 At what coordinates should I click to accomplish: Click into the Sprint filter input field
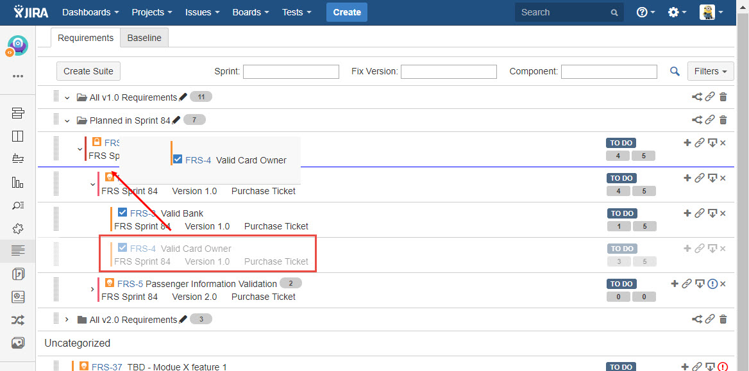click(x=290, y=72)
